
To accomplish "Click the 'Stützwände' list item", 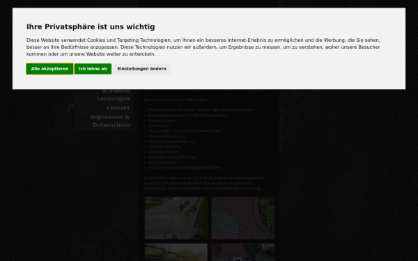I will [x=158, y=126].
